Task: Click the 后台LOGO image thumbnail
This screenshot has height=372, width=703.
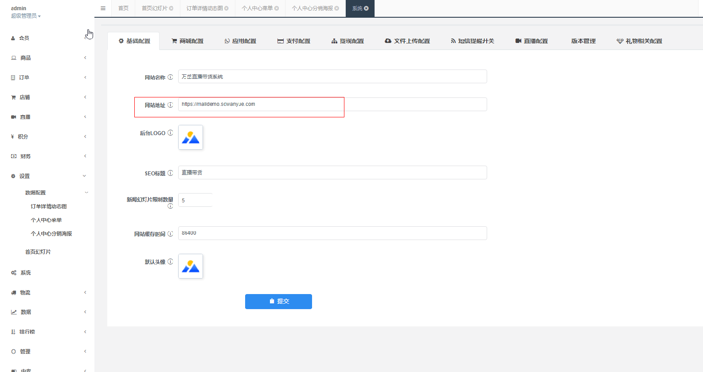Action: [x=191, y=137]
